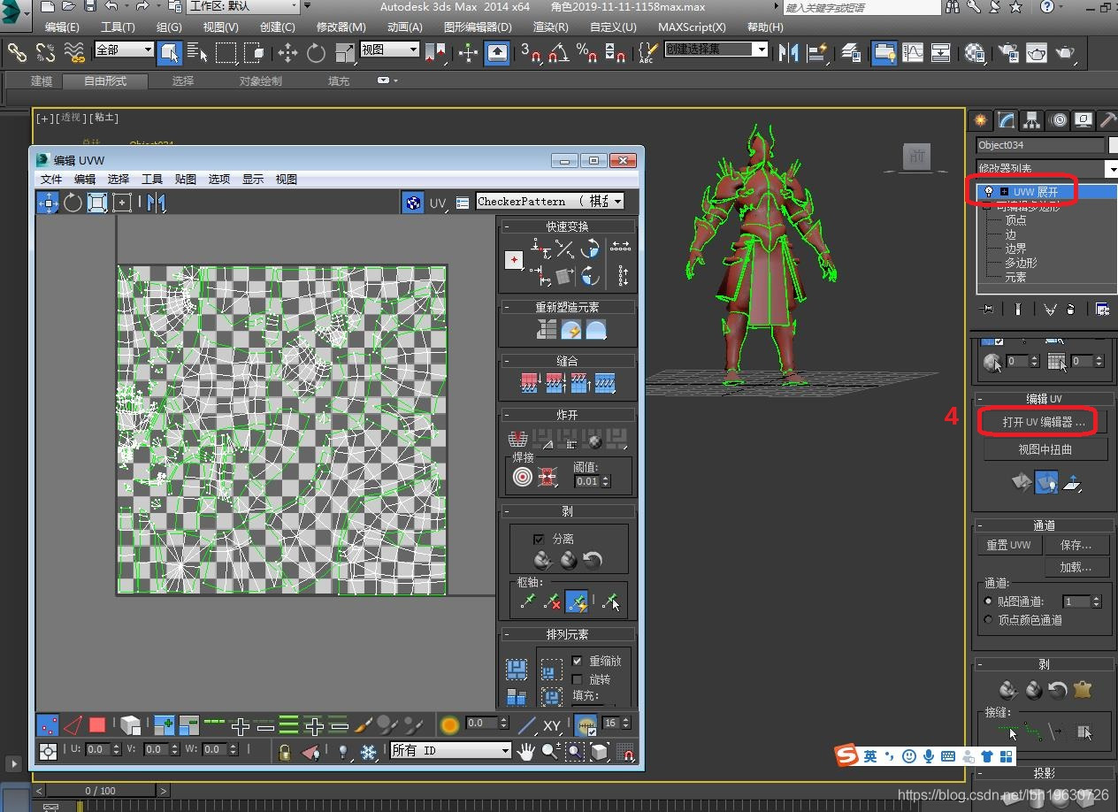Click the target weld icon

(523, 478)
